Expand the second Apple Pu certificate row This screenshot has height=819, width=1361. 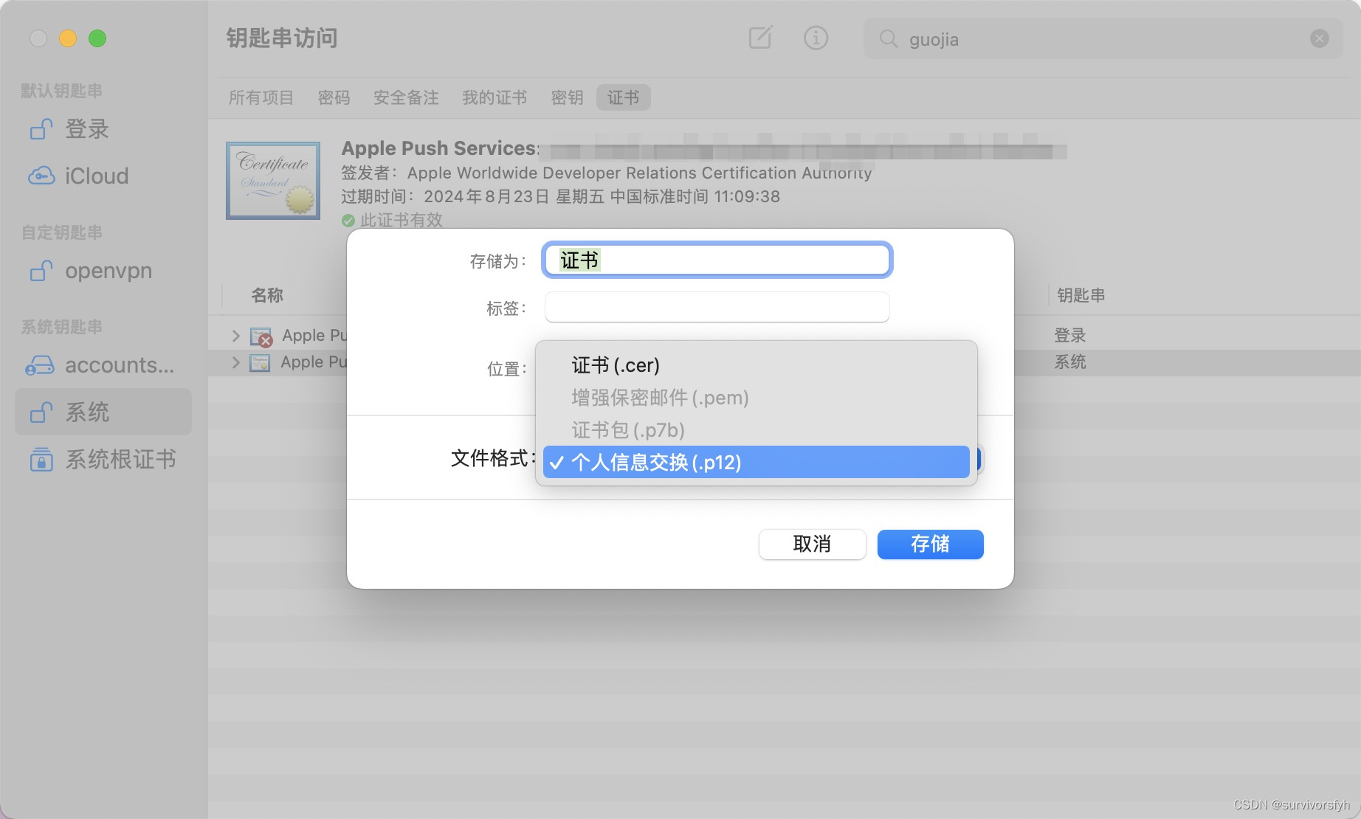(x=236, y=362)
